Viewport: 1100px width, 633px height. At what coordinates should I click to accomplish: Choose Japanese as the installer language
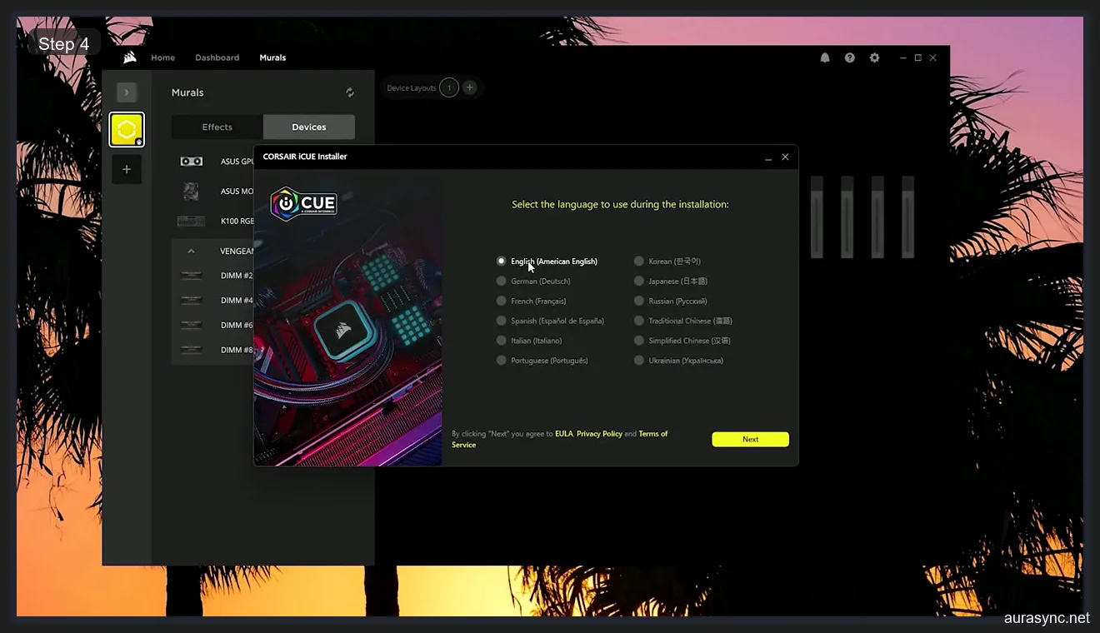coord(638,281)
